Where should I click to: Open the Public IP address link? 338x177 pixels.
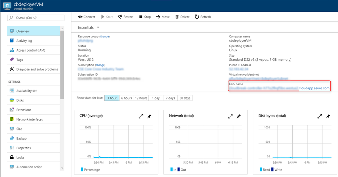(239, 69)
